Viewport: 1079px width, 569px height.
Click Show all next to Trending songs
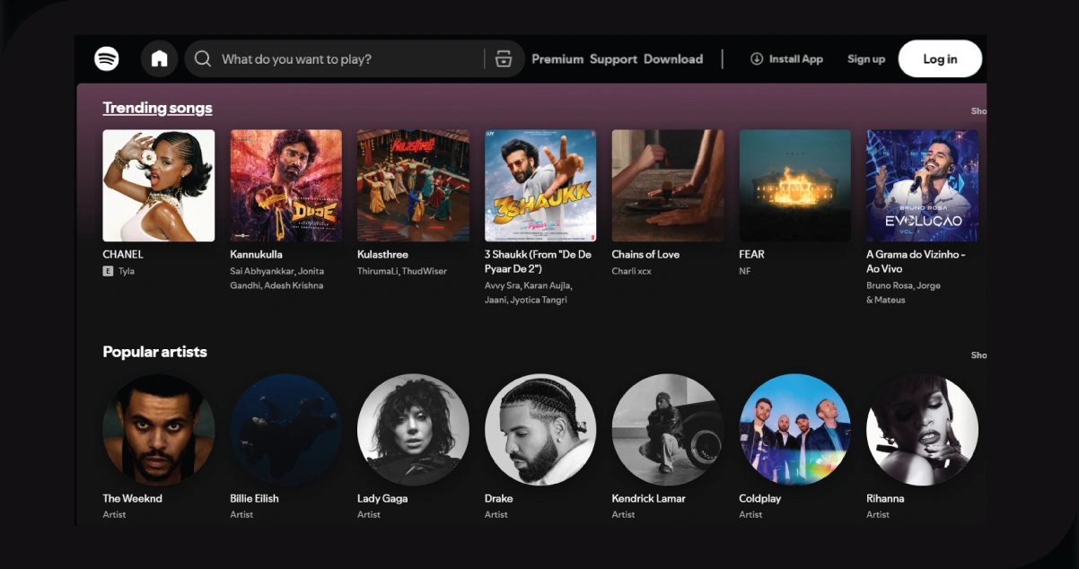click(978, 110)
